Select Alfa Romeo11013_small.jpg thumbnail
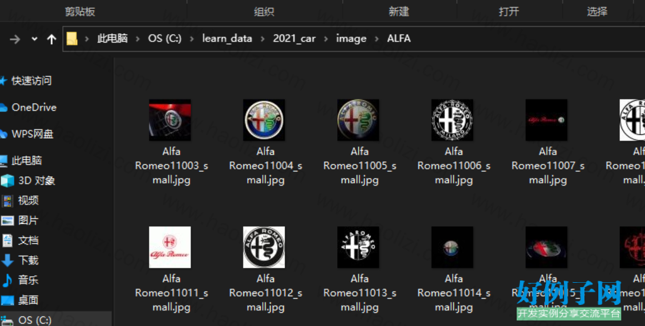 pos(358,247)
